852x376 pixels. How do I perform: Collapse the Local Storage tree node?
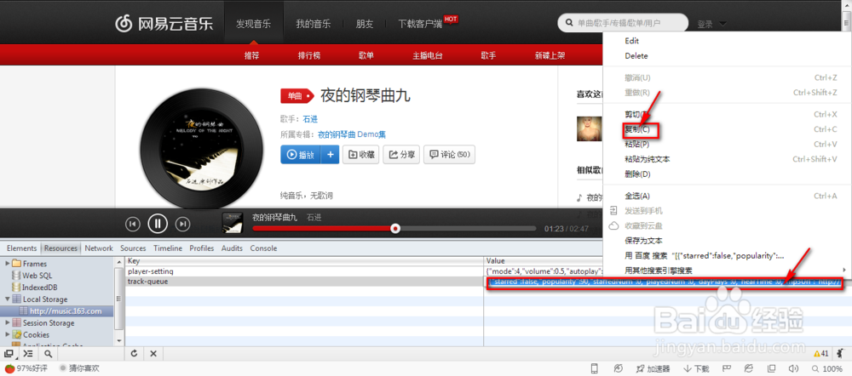[x=8, y=299]
